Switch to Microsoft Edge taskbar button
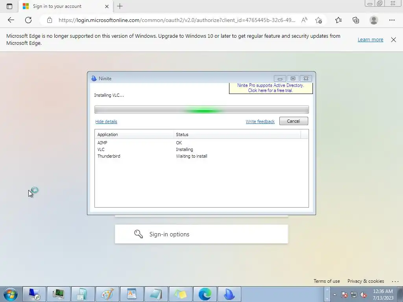 click(x=205, y=294)
